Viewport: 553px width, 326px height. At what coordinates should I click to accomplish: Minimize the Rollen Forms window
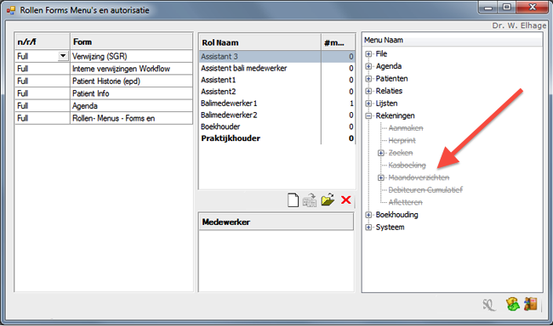point(488,8)
